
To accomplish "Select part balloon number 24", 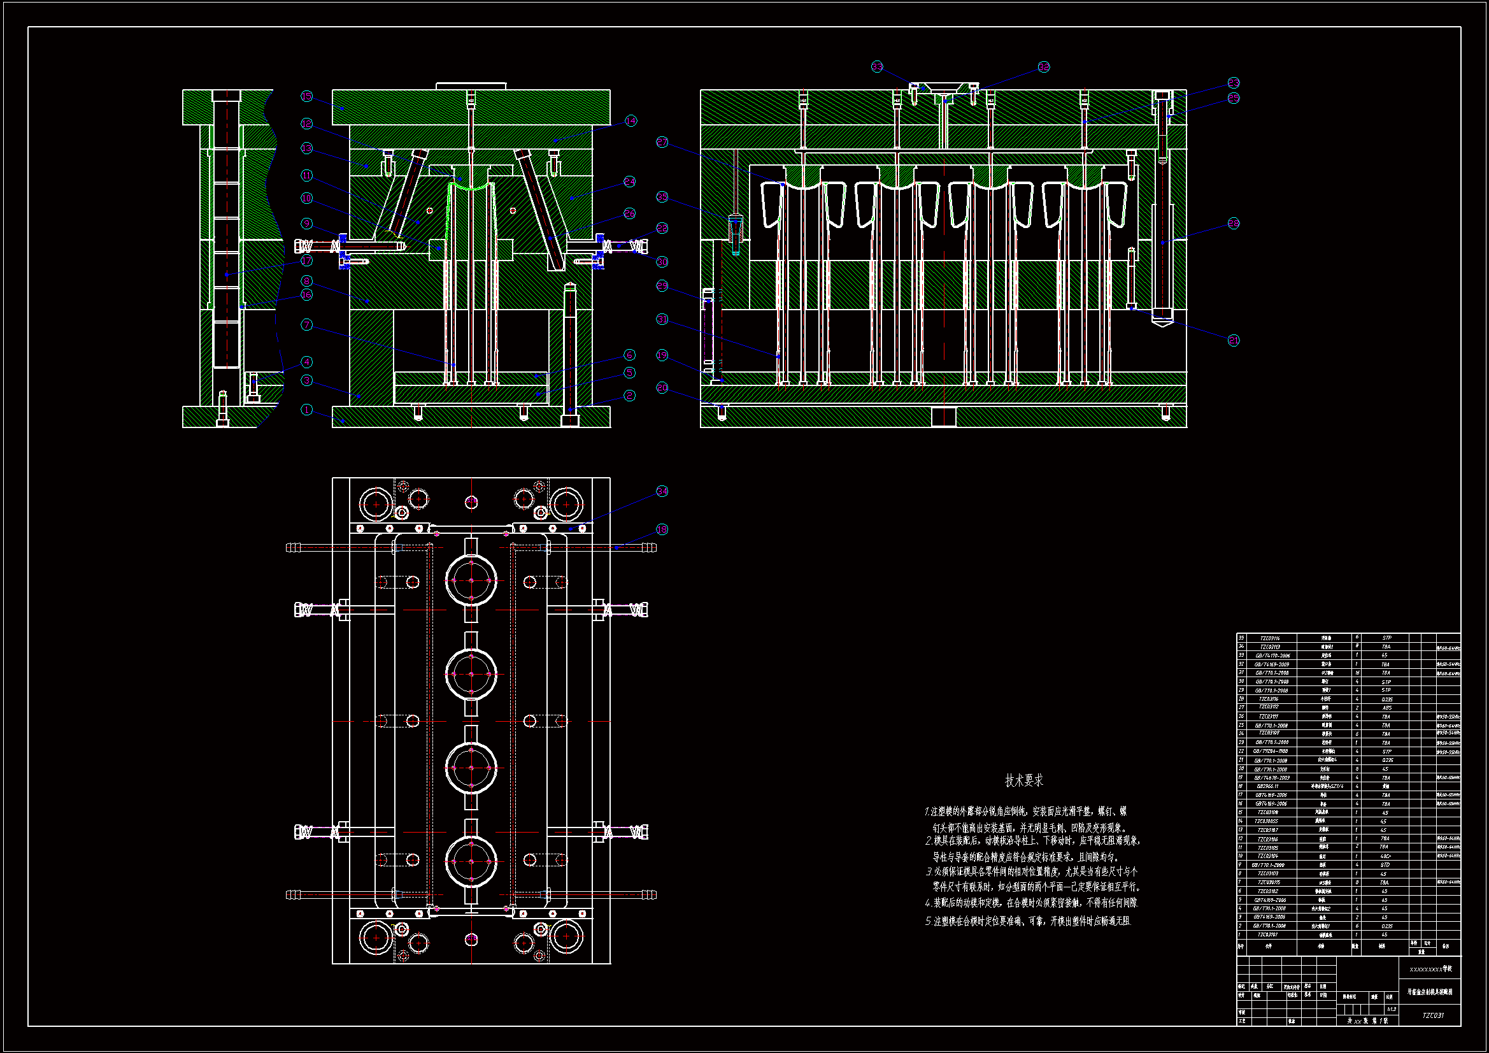I will [629, 182].
